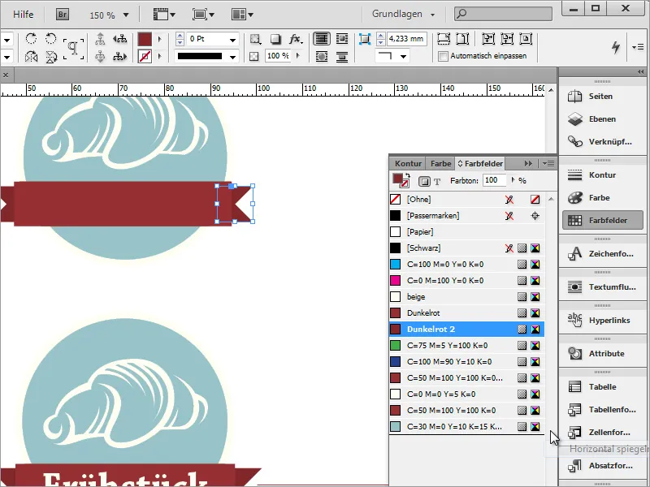Image resolution: width=650 pixels, height=487 pixels.
Task: Toggle Farbfelder panel button in dock
Action: 603,220
